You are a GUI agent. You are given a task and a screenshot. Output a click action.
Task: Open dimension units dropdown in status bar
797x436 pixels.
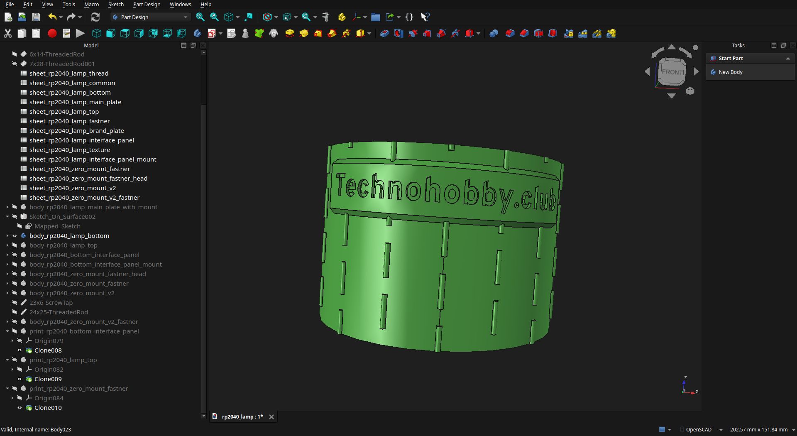pos(793,430)
